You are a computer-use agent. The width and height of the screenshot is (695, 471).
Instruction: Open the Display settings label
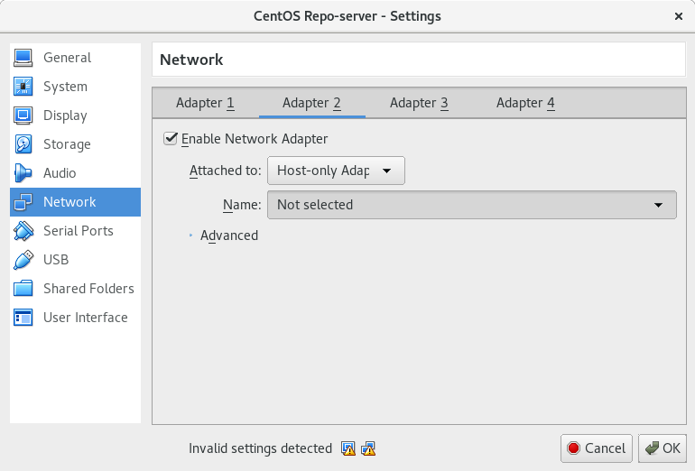coord(65,115)
